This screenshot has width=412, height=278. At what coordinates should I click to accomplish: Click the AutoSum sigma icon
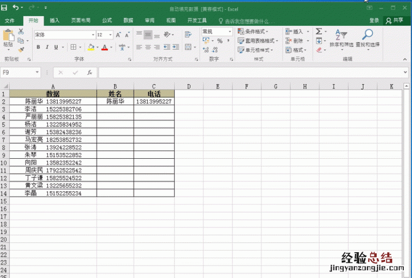click(319, 32)
